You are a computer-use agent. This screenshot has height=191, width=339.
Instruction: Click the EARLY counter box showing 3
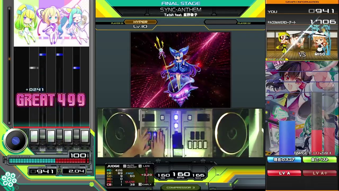pos(140,184)
